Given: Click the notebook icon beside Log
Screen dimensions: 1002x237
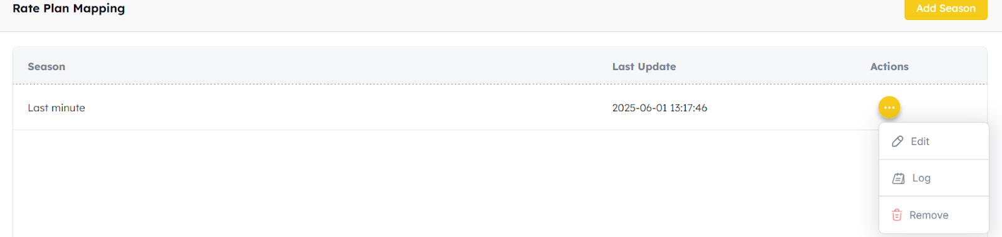Looking at the screenshot, I should pyautogui.click(x=898, y=178).
